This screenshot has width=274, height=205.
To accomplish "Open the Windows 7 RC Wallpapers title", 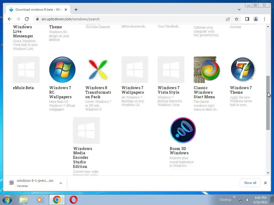I will pyautogui.click(x=60, y=92).
